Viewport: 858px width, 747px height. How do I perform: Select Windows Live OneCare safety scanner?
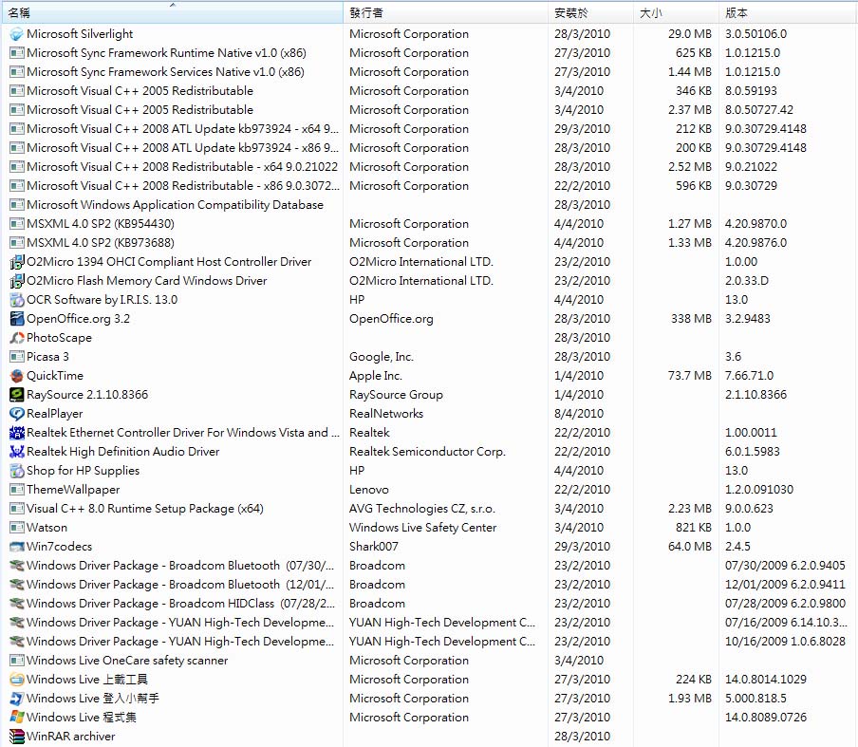[x=126, y=661]
